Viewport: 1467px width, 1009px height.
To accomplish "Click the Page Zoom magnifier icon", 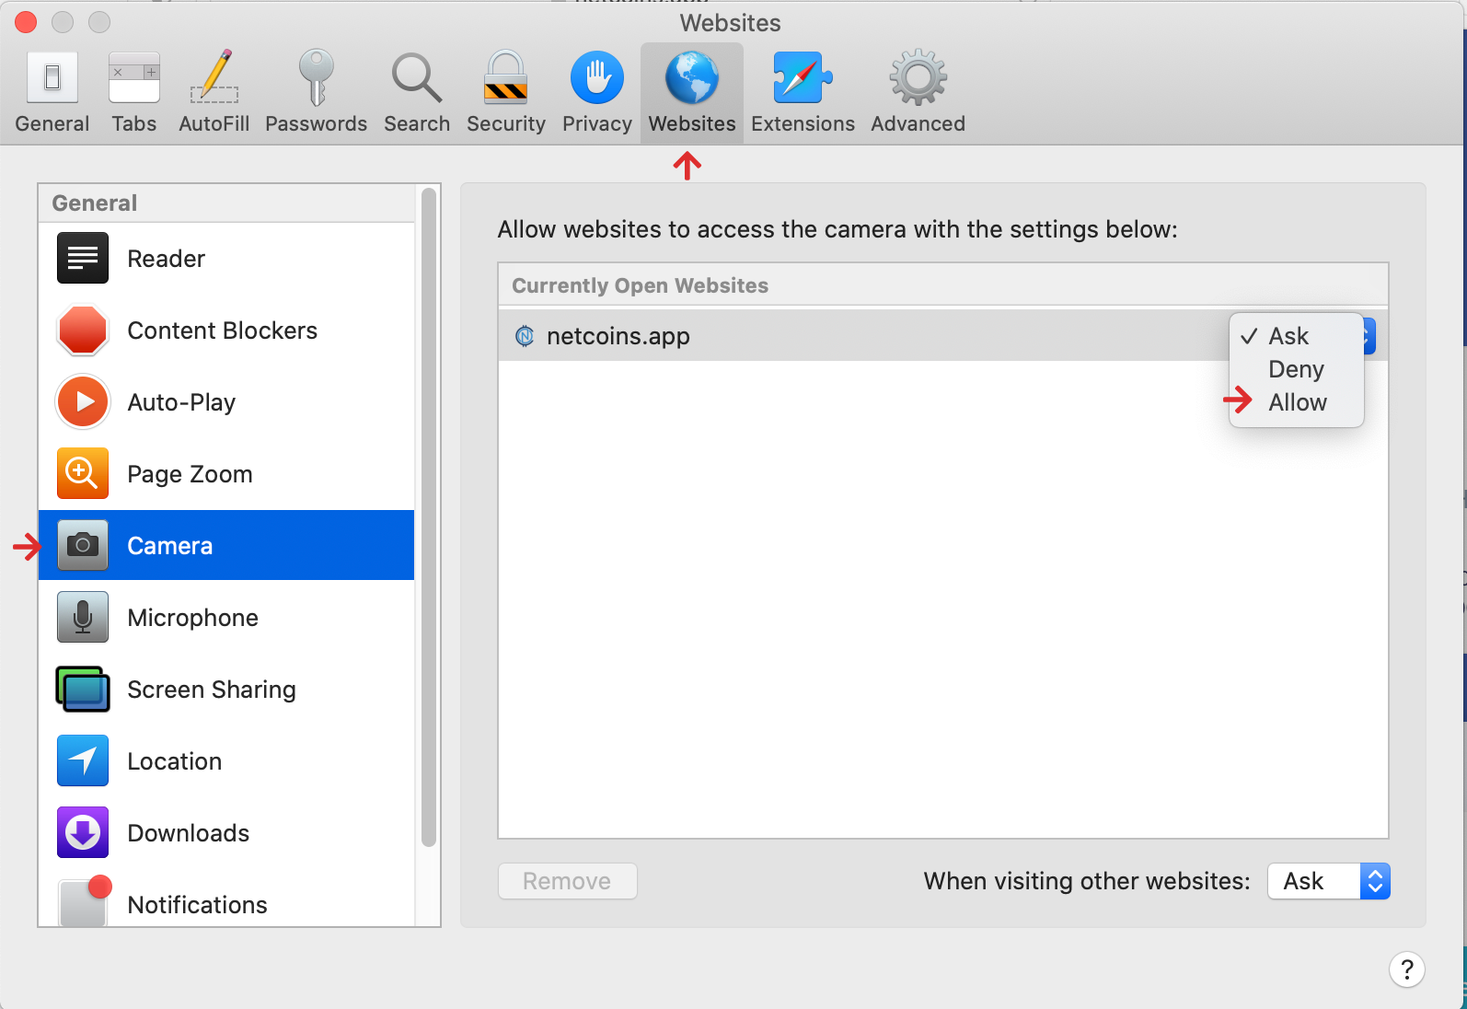I will 83,474.
